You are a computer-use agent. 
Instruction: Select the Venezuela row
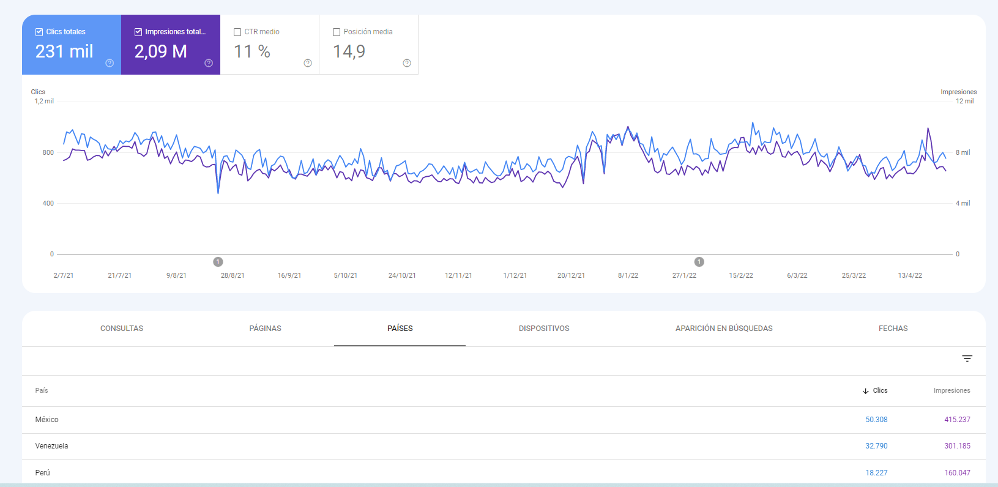[504, 447]
